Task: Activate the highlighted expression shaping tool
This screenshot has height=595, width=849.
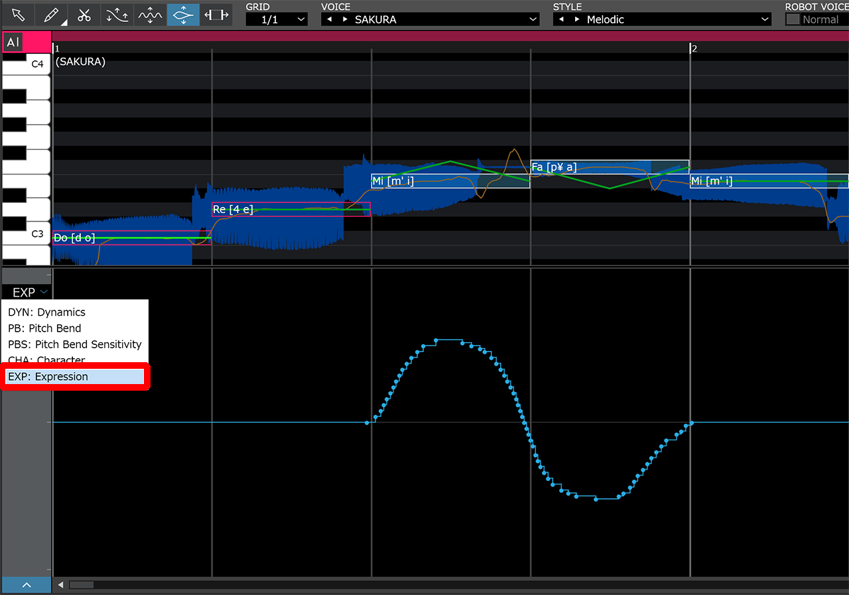Action: 182,15
